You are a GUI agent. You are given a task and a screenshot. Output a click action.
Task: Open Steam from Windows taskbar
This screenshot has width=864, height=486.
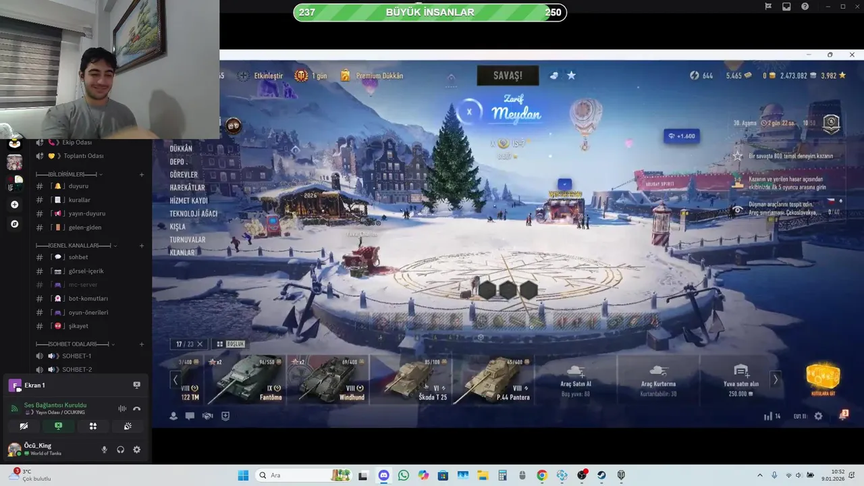pyautogui.click(x=601, y=475)
